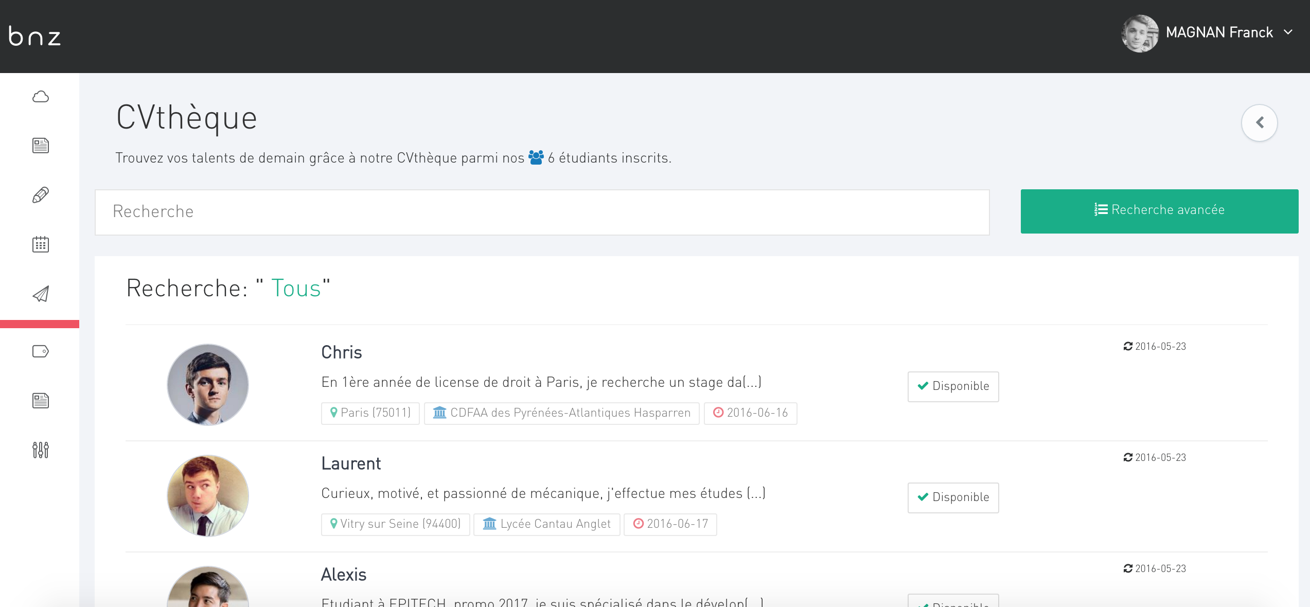Toggle Laurent's Disponible status button
Screen dimensions: 1310x607
[x=953, y=497]
